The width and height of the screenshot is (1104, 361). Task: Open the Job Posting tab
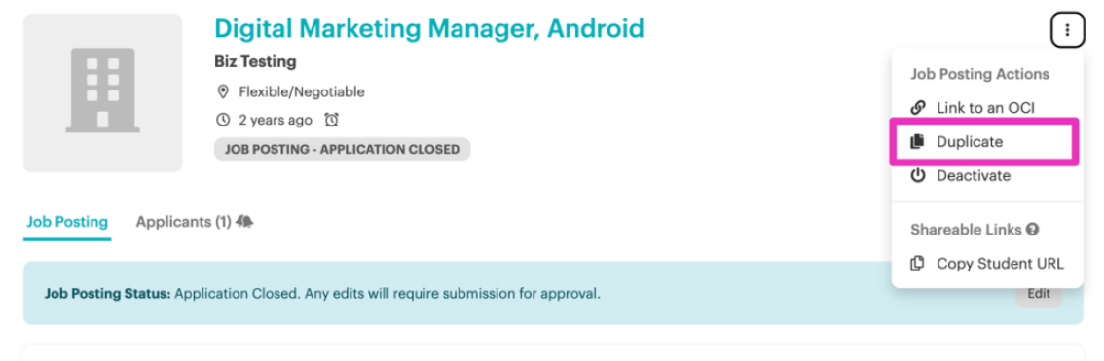(x=67, y=223)
